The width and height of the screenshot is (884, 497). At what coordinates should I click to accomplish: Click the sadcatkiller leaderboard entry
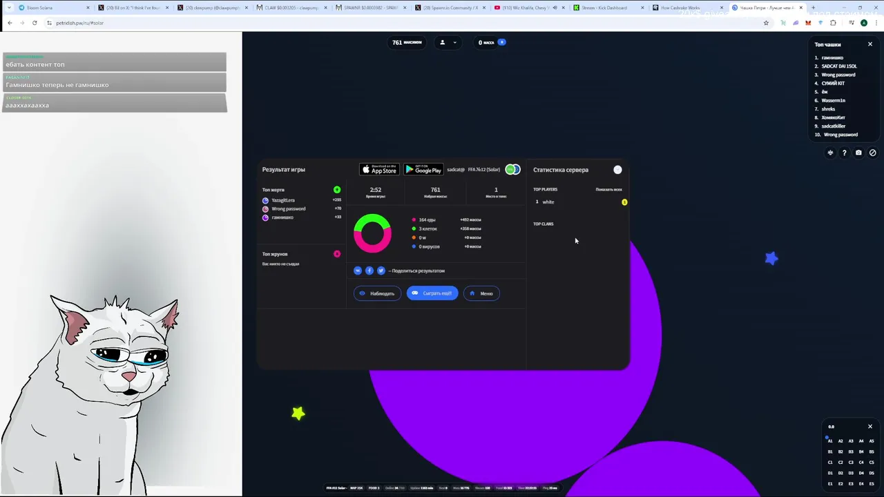(x=833, y=126)
